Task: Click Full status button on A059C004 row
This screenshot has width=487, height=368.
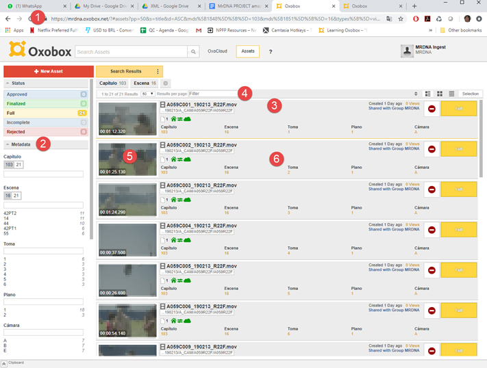Action: pyautogui.click(x=458, y=230)
